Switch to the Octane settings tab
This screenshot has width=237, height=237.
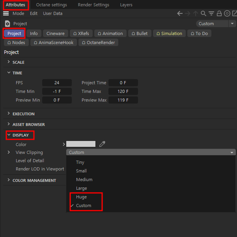coord(51,5)
